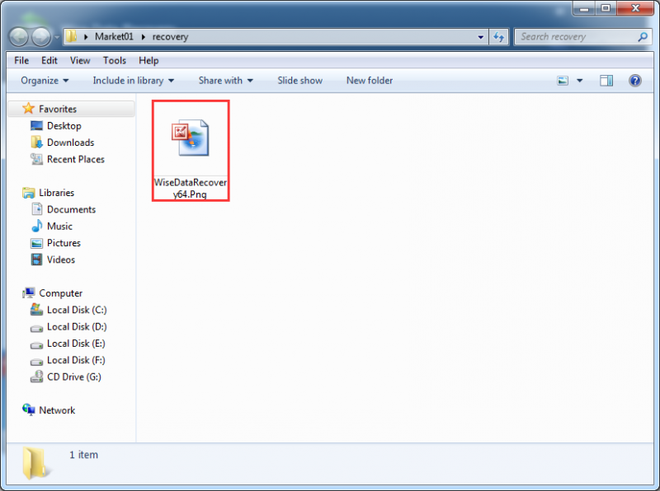Viewport: 660px width, 491px height.
Task: Open Recent Places under Favorites
Action: coord(76,159)
